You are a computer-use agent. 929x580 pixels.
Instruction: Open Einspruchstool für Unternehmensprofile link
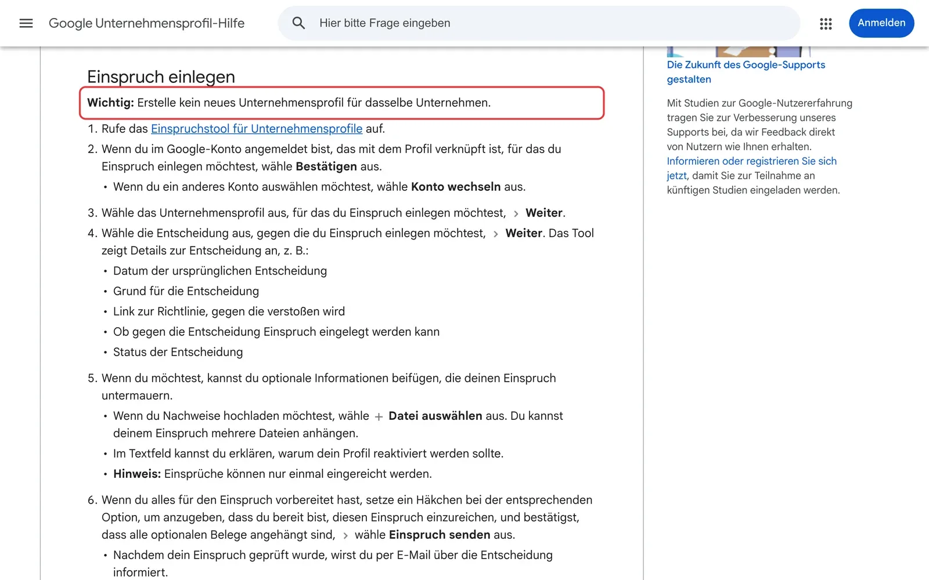[257, 129]
